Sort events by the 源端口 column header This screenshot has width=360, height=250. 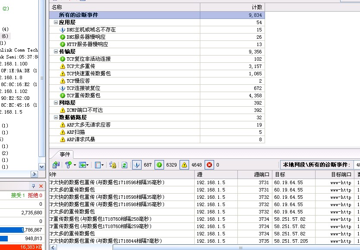255,174
